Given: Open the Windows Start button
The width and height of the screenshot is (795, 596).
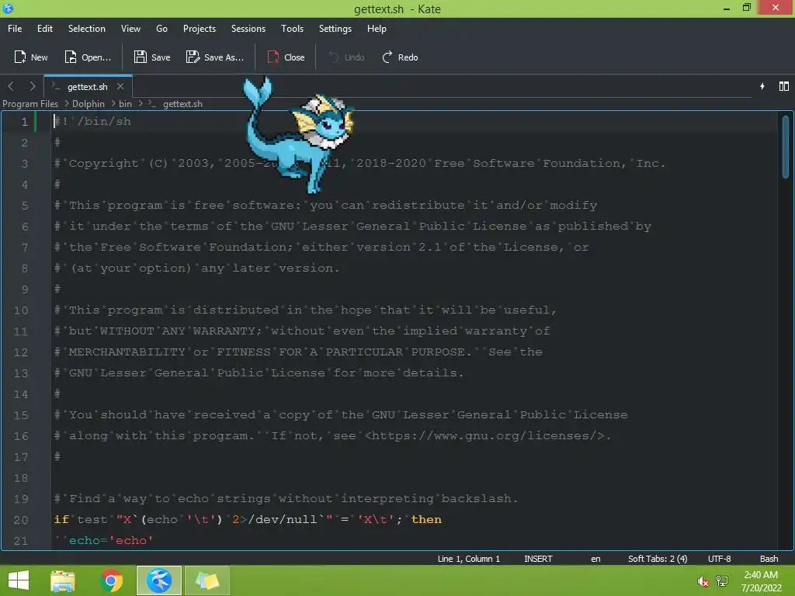Looking at the screenshot, I should tap(19, 580).
